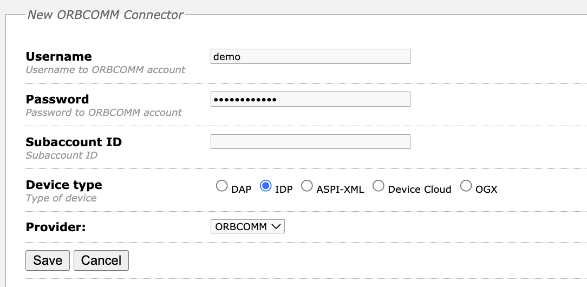Select the OGX device type option

[x=466, y=186]
